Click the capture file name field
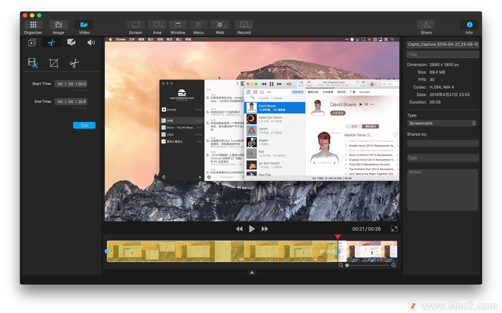Screen dimensions: 502x313 (442, 44)
